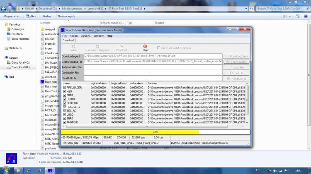Viewport: 311px width, 174px height.
Task: Click the Firmware Upgrade icon
Action: [x=97, y=48]
